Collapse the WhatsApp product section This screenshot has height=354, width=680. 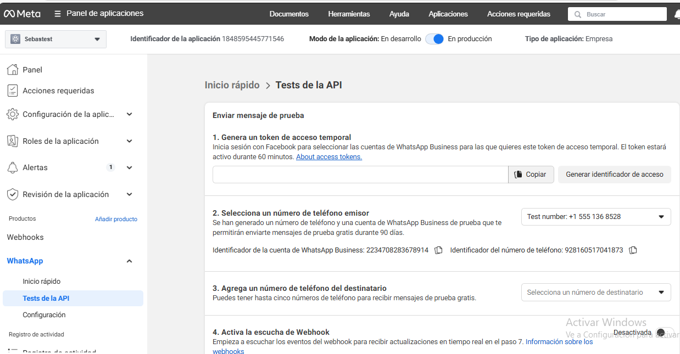(x=129, y=261)
